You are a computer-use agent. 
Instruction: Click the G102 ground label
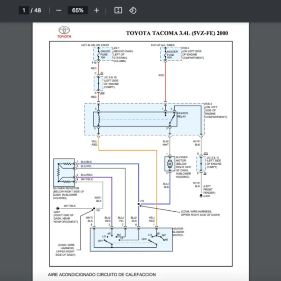coord(207,197)
